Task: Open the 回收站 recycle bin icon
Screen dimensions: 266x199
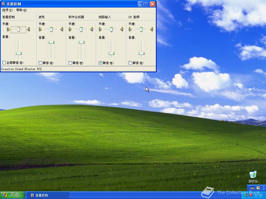Action: tap(253, 177)
